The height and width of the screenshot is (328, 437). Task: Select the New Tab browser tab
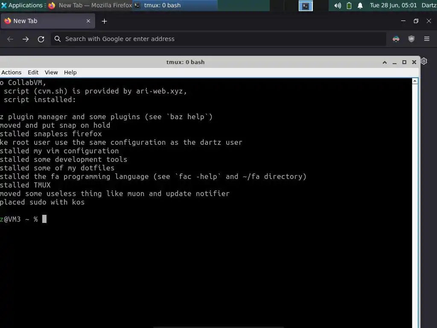[48, 21]
